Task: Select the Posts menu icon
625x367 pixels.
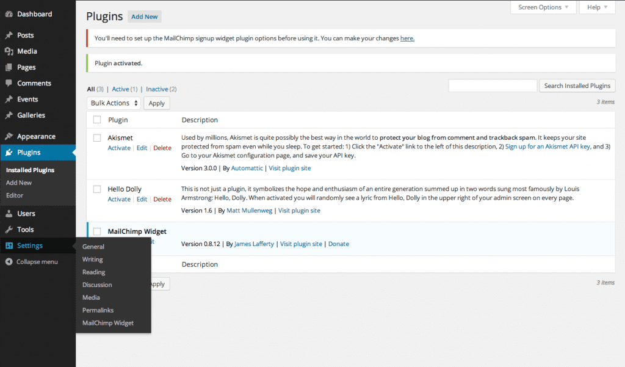Action: 9,35
